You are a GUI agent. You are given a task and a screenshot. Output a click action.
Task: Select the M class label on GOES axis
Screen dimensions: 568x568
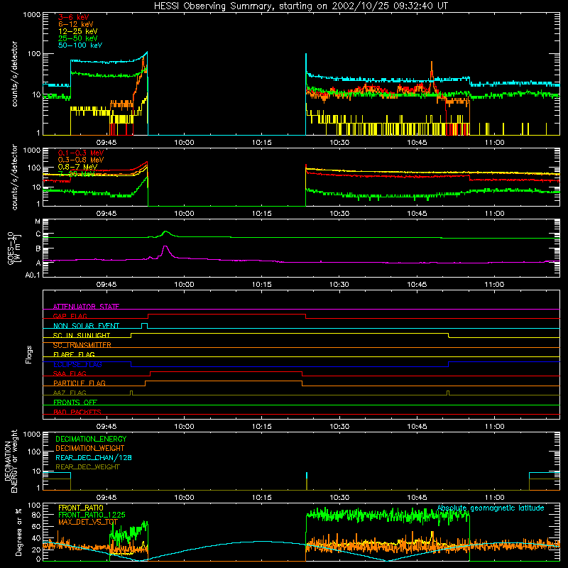[x=38, y=222]
